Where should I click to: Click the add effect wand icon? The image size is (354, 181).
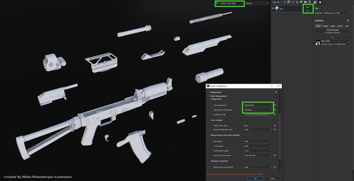tap(285, 2)
